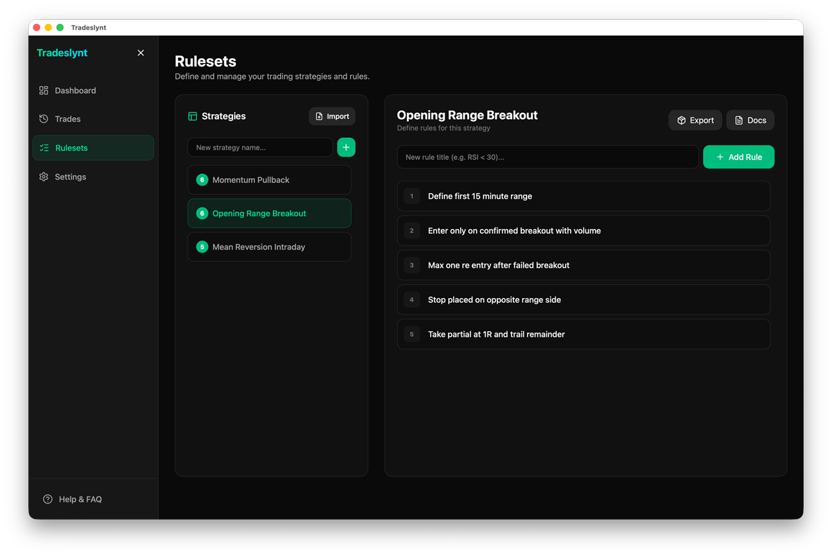Select rule "Define first 15 minute range"

pos(584,196)
